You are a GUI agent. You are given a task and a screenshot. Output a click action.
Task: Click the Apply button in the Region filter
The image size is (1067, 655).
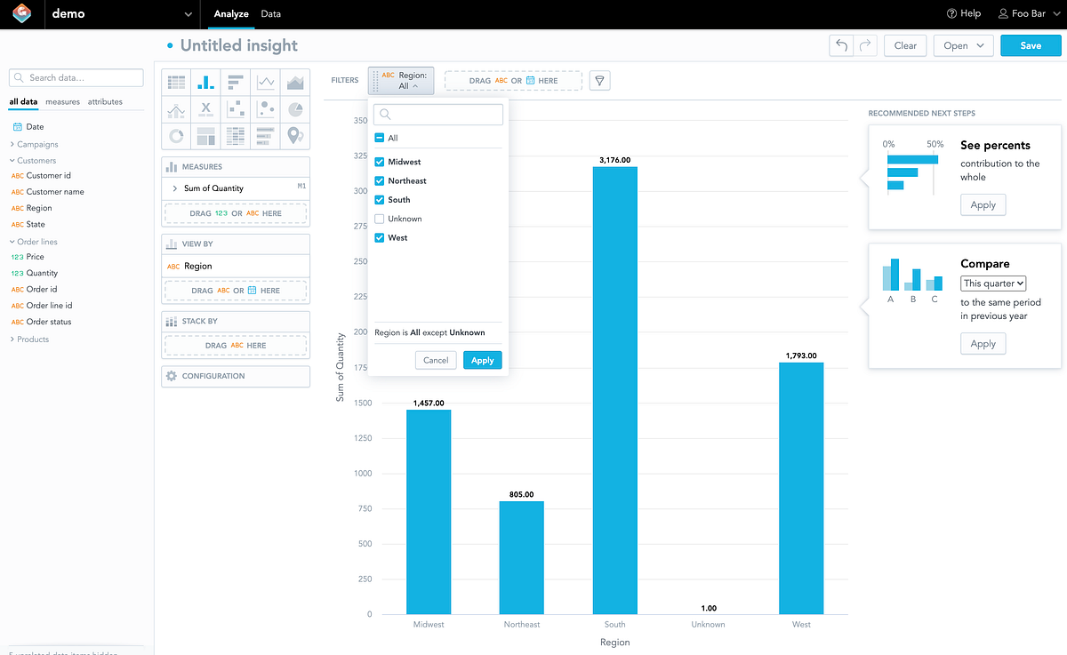(x=482, y=360)
